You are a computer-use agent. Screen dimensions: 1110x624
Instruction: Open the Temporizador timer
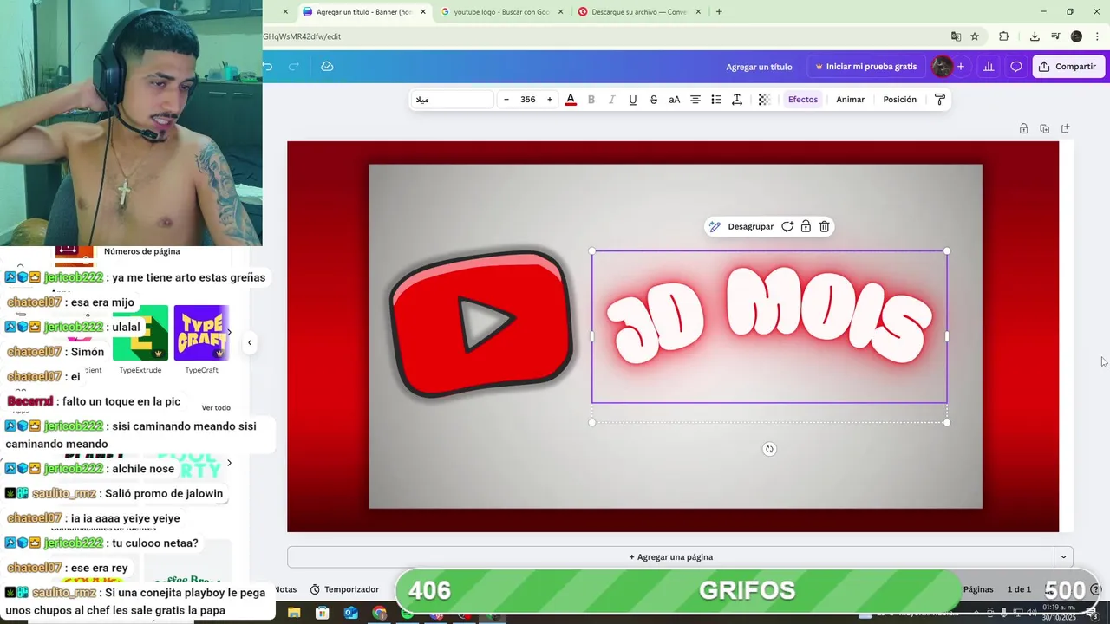coord(344,589)
